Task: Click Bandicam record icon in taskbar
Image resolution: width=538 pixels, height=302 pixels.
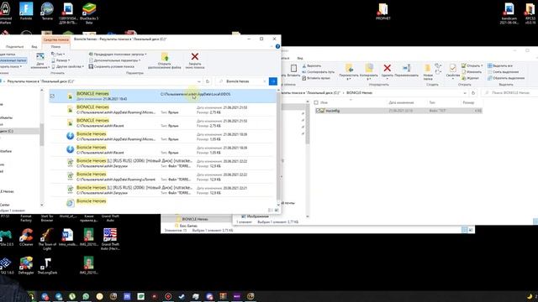Action: pos(168,296)
